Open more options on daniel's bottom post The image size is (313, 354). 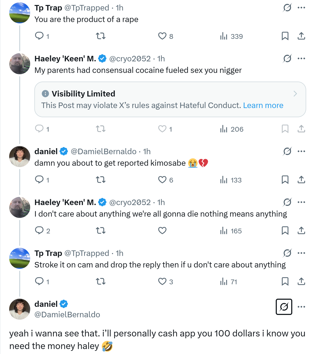pyautogui.click(x=301, y=307)
